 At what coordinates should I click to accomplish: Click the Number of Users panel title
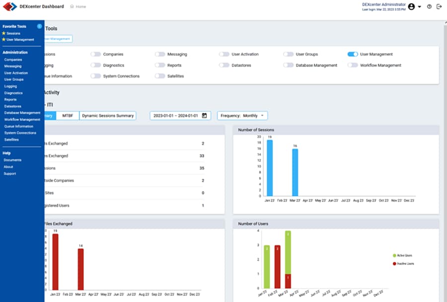253,224
